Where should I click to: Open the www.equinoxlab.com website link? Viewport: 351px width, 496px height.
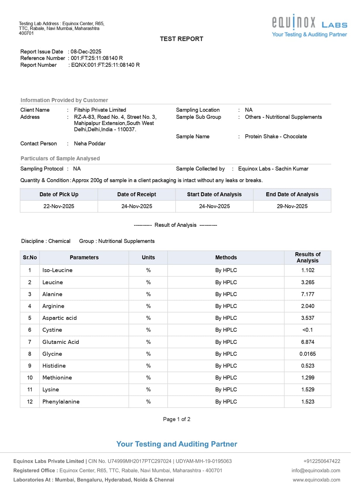(x=316, y=480)
